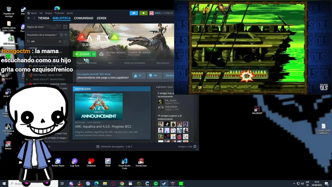Click Steam icon in the taskbar

point(164,184)
